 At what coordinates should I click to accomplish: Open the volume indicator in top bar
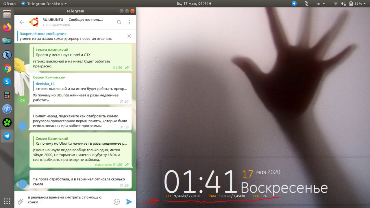pos(343,4)
